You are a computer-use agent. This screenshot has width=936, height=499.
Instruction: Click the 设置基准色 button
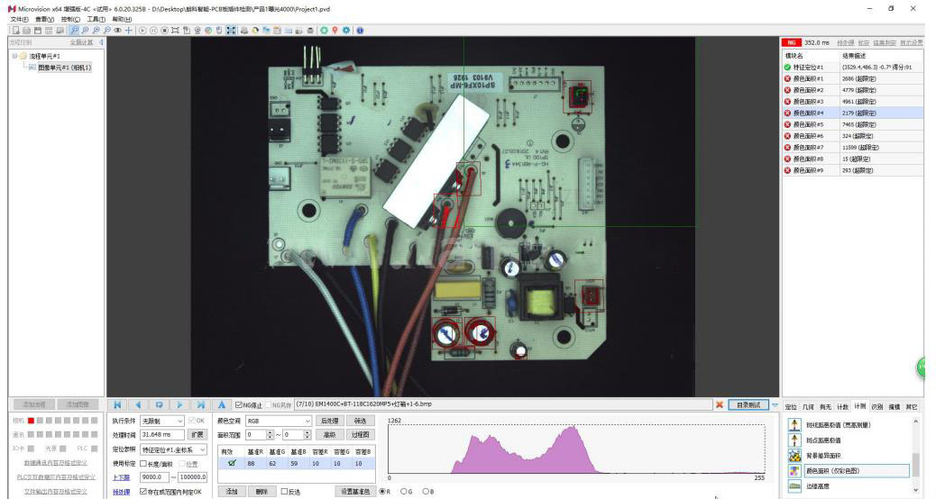(x=355, y=491)
